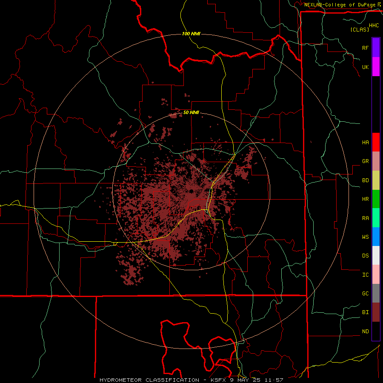
Task: Click the 50 NMI range ring label
Action: pyautogui.click(x=191, y=112)
